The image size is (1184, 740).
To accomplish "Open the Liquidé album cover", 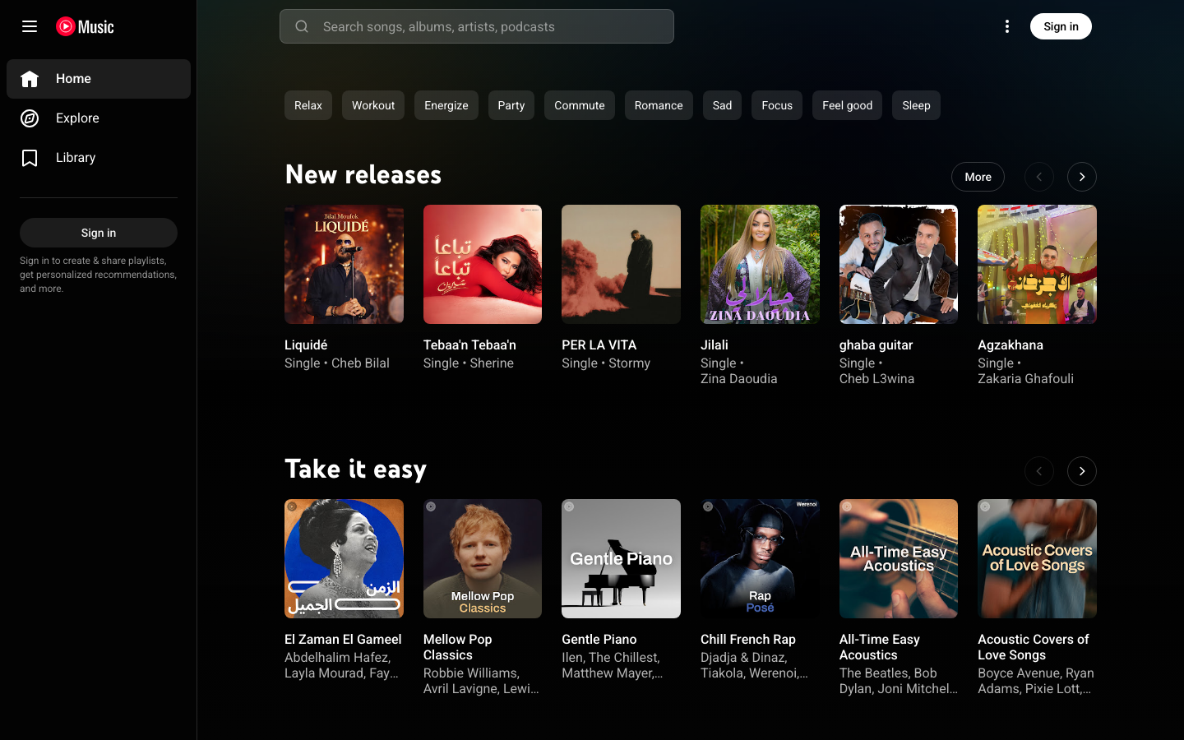I will (x=344, y=264).
